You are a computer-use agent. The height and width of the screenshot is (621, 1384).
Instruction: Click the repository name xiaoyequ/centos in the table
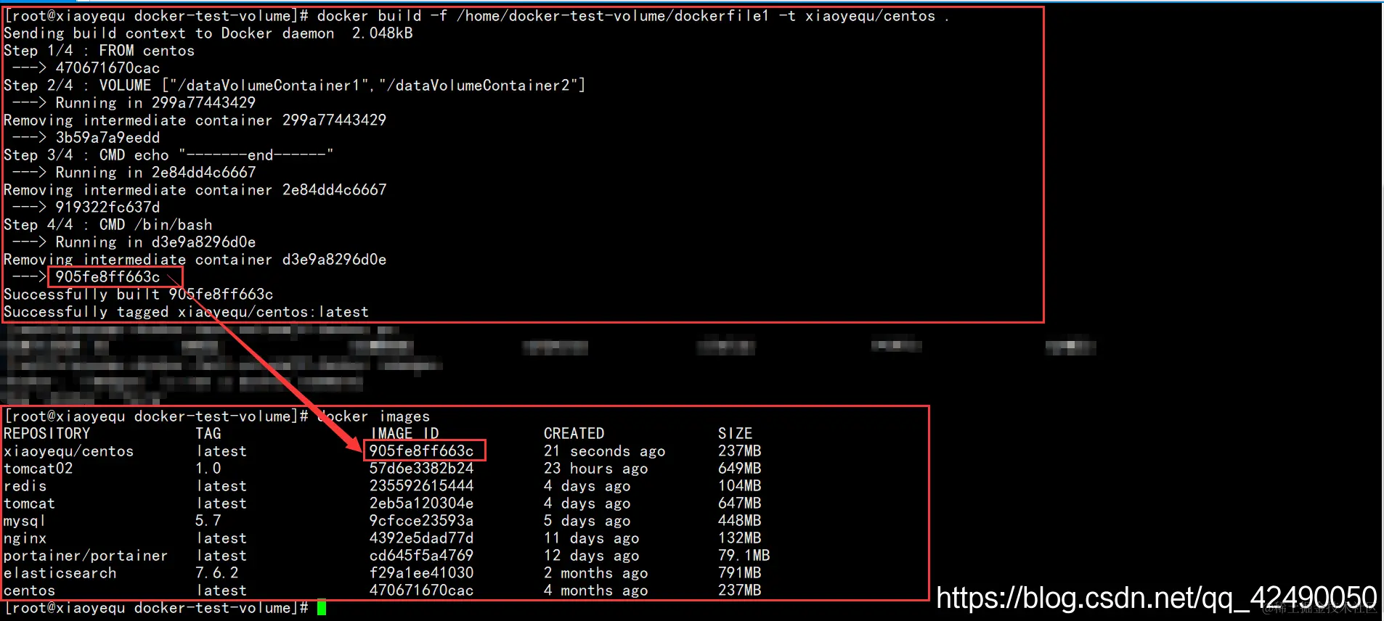click(x=69, y=451)
